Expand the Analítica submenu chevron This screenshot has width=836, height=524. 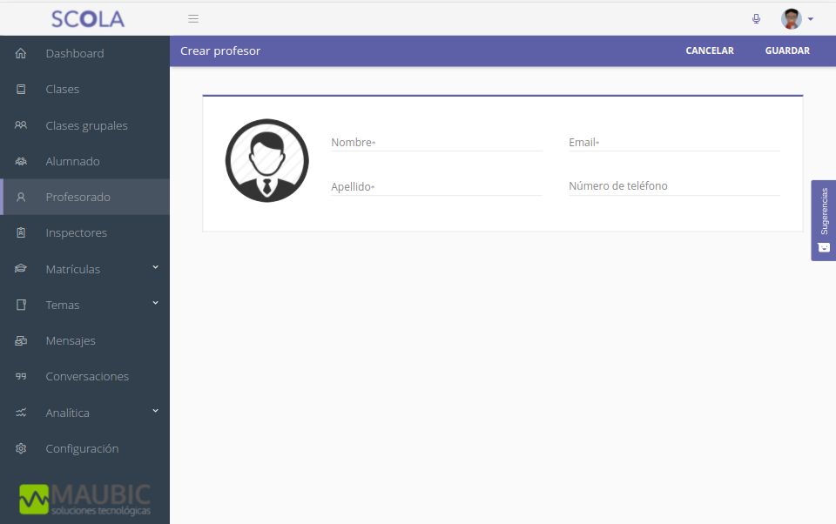point(155,411)
